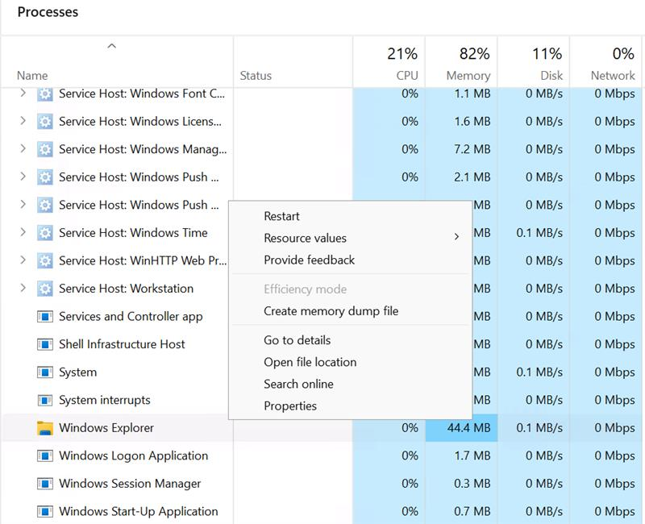The height and width of the screenshot is (524, 645).
Task: Toggle sort direction arrow above Name column
Action: [111, 46]
